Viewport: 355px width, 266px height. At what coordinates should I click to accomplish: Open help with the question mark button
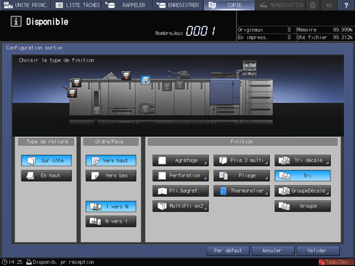click(x=346, y=5)
